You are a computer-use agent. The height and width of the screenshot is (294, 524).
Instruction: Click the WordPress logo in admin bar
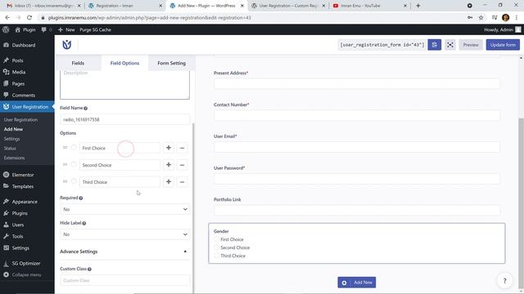(x=6, y=29)
